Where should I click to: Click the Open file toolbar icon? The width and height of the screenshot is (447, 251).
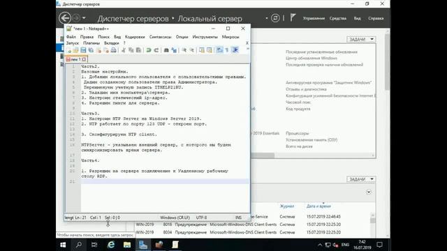click(76, 50)
